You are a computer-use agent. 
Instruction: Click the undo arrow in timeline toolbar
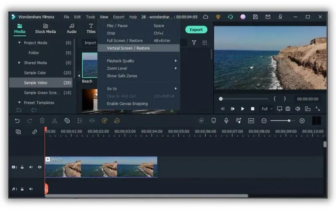click(17, 121)
